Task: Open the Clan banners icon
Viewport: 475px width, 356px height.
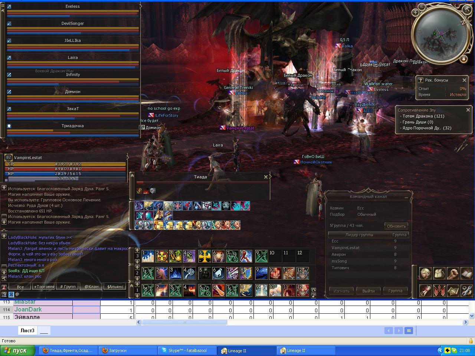Action: pos(439,290)
